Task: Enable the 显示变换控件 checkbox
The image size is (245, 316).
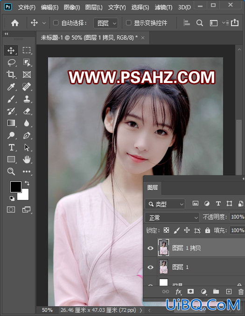Action: point(128,23)
